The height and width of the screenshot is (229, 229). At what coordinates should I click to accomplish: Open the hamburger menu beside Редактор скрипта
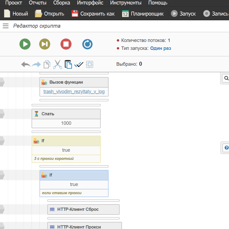click(6, 26)
